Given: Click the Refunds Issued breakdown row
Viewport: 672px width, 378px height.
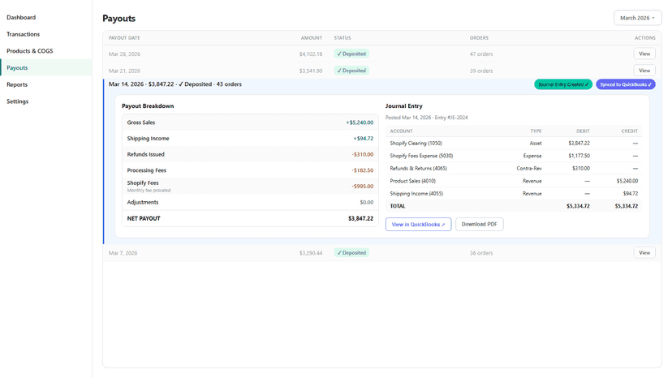Looking at the screenshot, I should [x=250, y=154].
